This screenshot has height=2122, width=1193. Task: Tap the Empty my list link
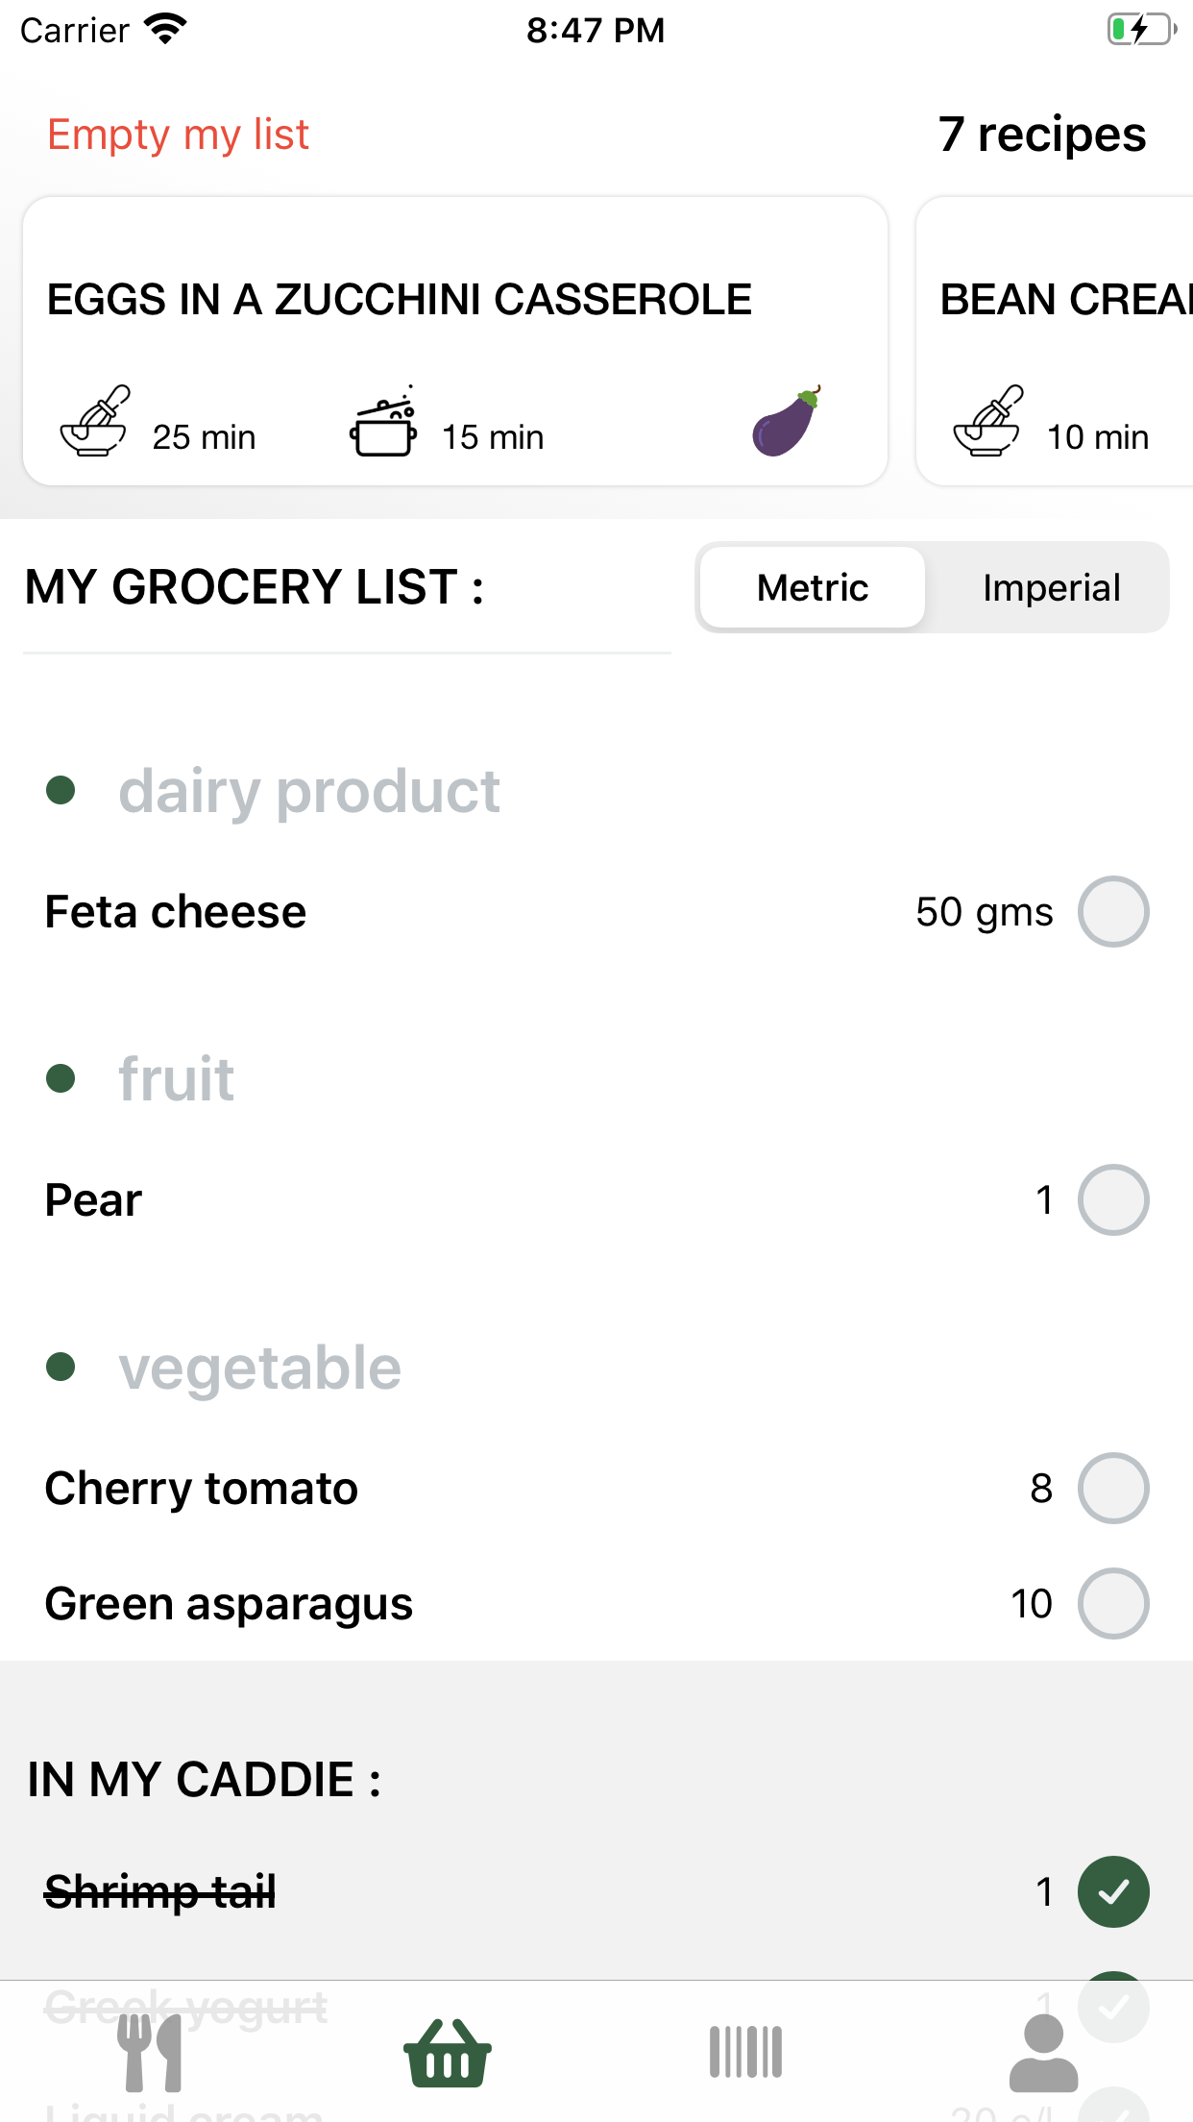pos(179,135)
